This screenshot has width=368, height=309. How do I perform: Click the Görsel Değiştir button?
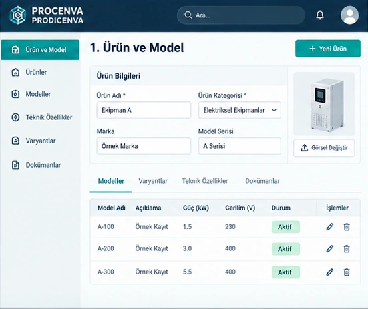324,148
